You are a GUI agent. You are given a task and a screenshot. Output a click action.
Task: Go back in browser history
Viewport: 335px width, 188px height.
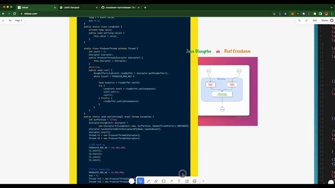[x=3, y=14]
